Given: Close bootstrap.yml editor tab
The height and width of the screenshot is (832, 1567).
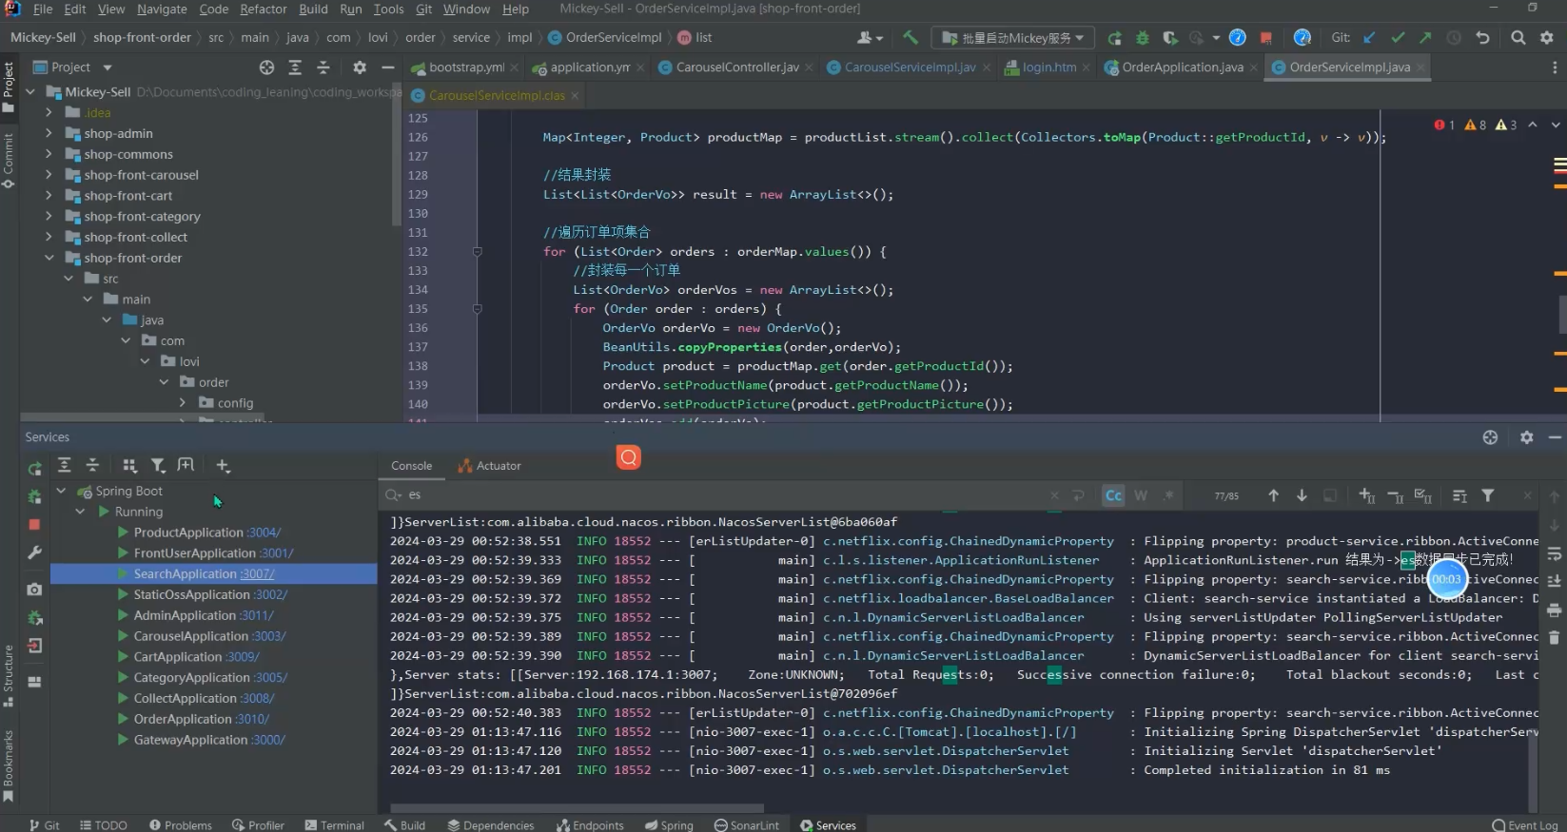Looking at the screenshot, I should (514, 68).
